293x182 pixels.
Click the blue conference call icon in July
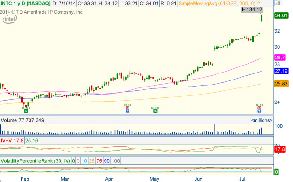tap(259, 111)
